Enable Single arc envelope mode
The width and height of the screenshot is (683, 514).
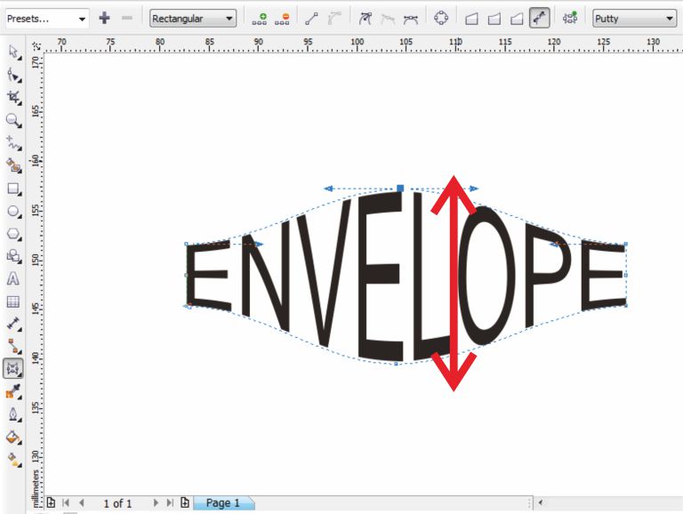(494, 19)
